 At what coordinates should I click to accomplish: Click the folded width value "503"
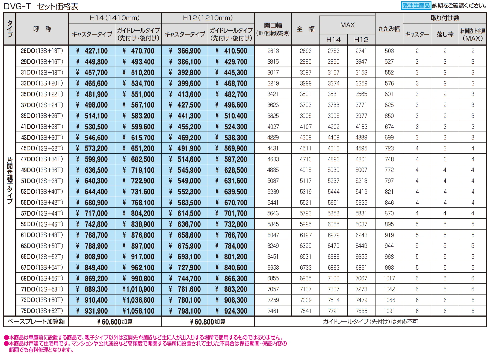pyautogui.click(x=389, y=51)
